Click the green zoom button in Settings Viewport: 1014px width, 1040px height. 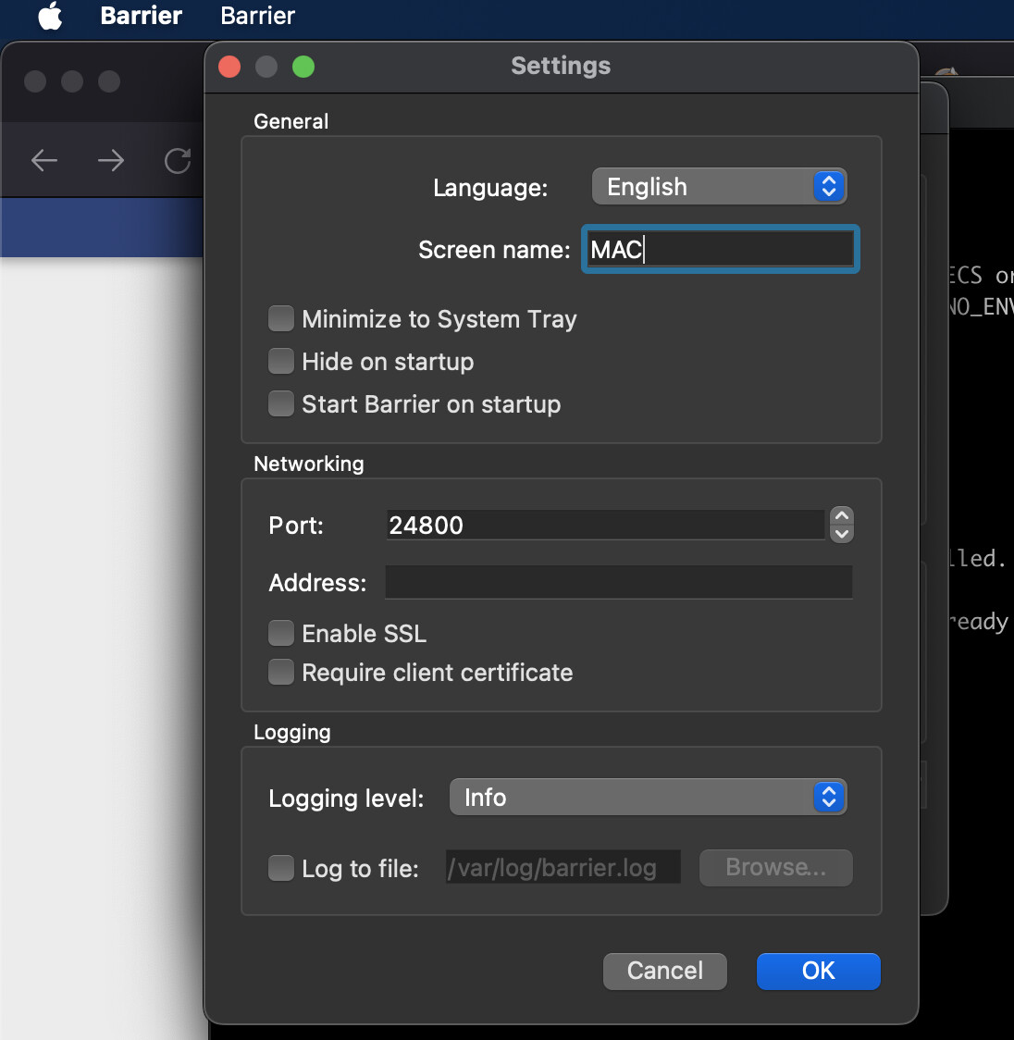tap(303, 67)
